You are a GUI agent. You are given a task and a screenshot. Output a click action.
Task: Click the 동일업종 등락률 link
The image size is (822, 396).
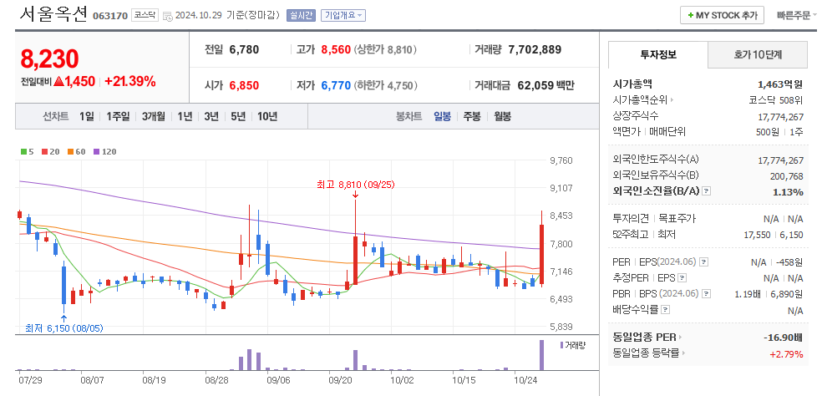click(x=646, y=353)
